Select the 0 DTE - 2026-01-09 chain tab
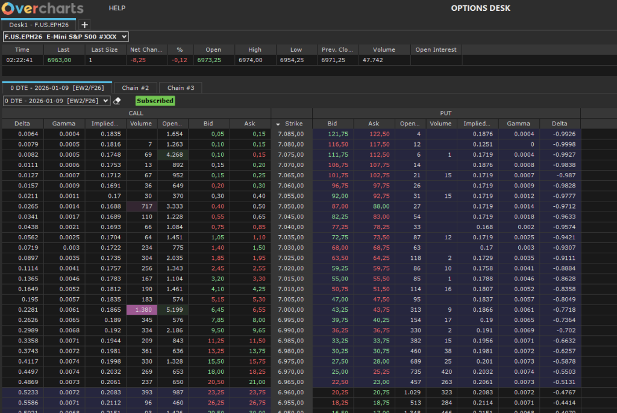The width and height of the screenshot is (617, 413). 57,88
